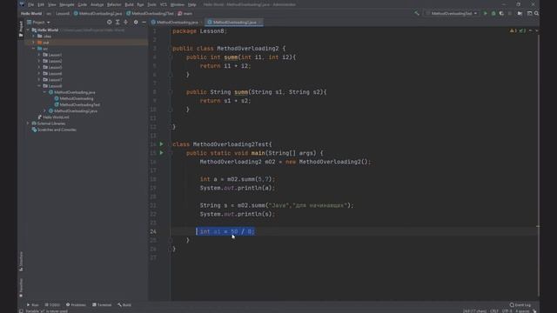The height and width of the screenshot is (313, 557).
Task: Select Lesson7 package in tree
Action: 52,80
